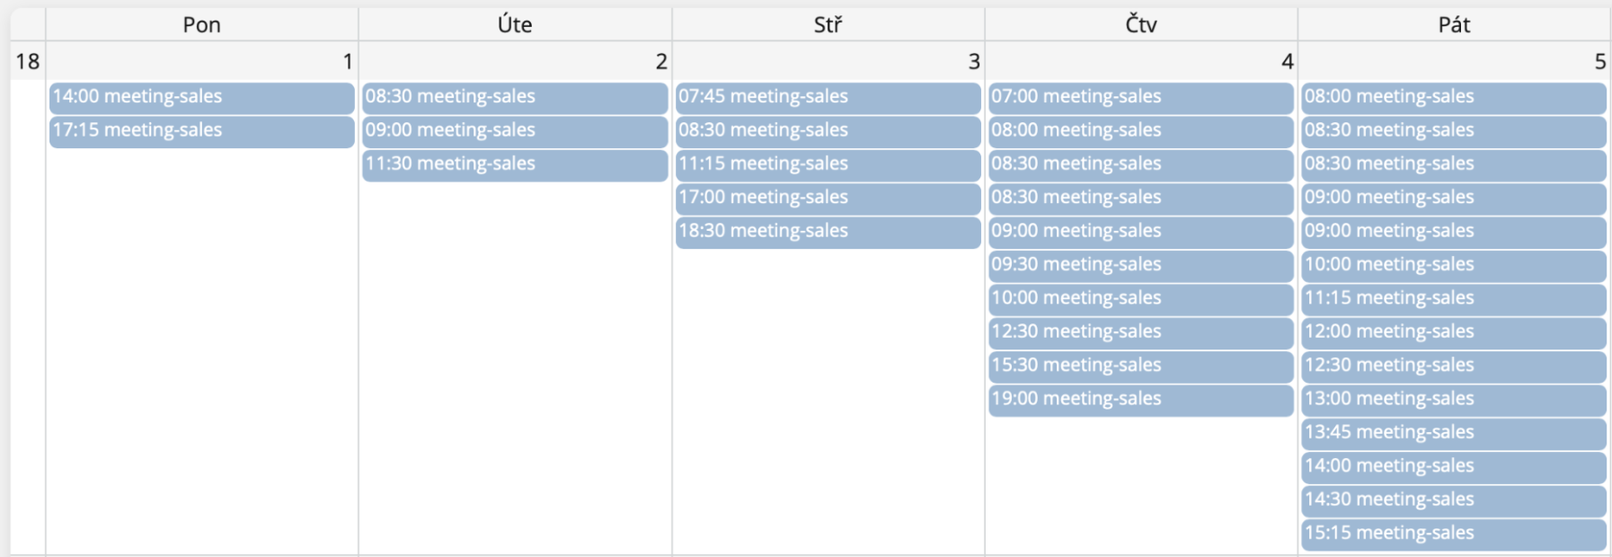Viewport: 1612px width, 557px height.
Task: Open Thursday's 09:30 meeting-sales event
Action: click(1139, 265)
